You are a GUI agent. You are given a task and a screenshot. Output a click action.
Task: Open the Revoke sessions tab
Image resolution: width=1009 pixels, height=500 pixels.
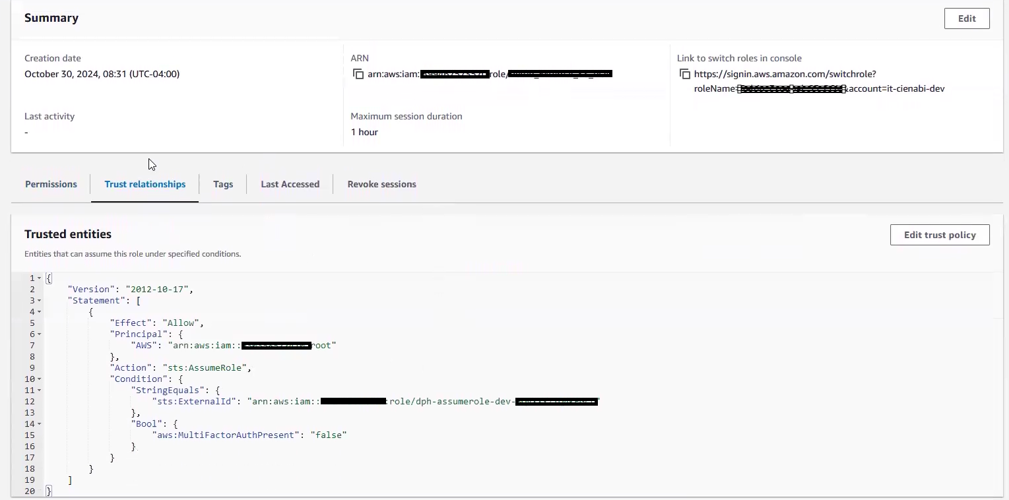point(381,184)
